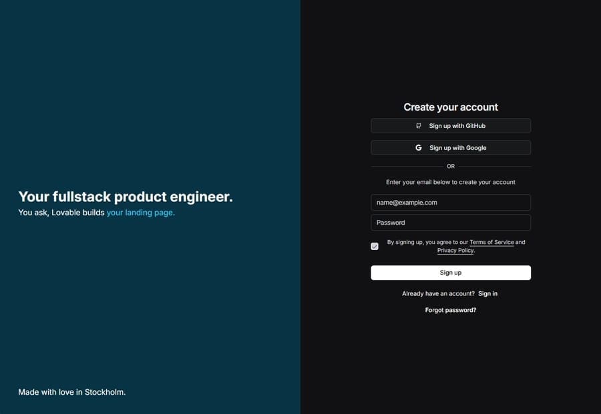The height and width of the screenshot is (414, 601).
Task: Focus the Password input field
Action: (x=451, y=223)
